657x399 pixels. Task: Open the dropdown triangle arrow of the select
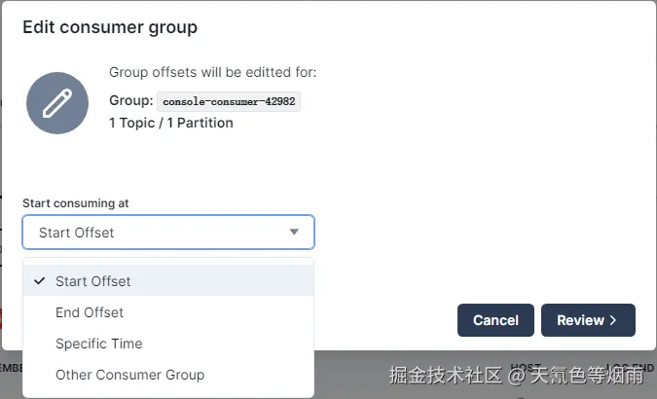click(x=294, y=232)
